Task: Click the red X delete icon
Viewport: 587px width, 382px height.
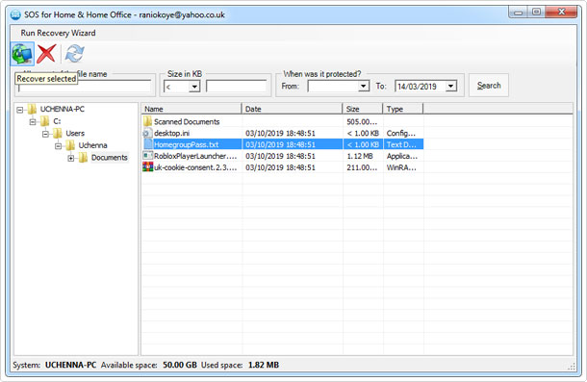Action: pos(46,54)
